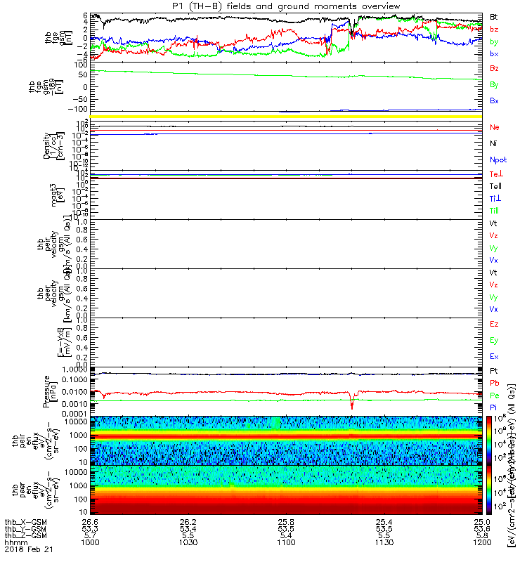Select the Ti⊥ temperature legend label
Image resolution: width=527 pixels, height=562 pixels.
click(x=495, y=199)
